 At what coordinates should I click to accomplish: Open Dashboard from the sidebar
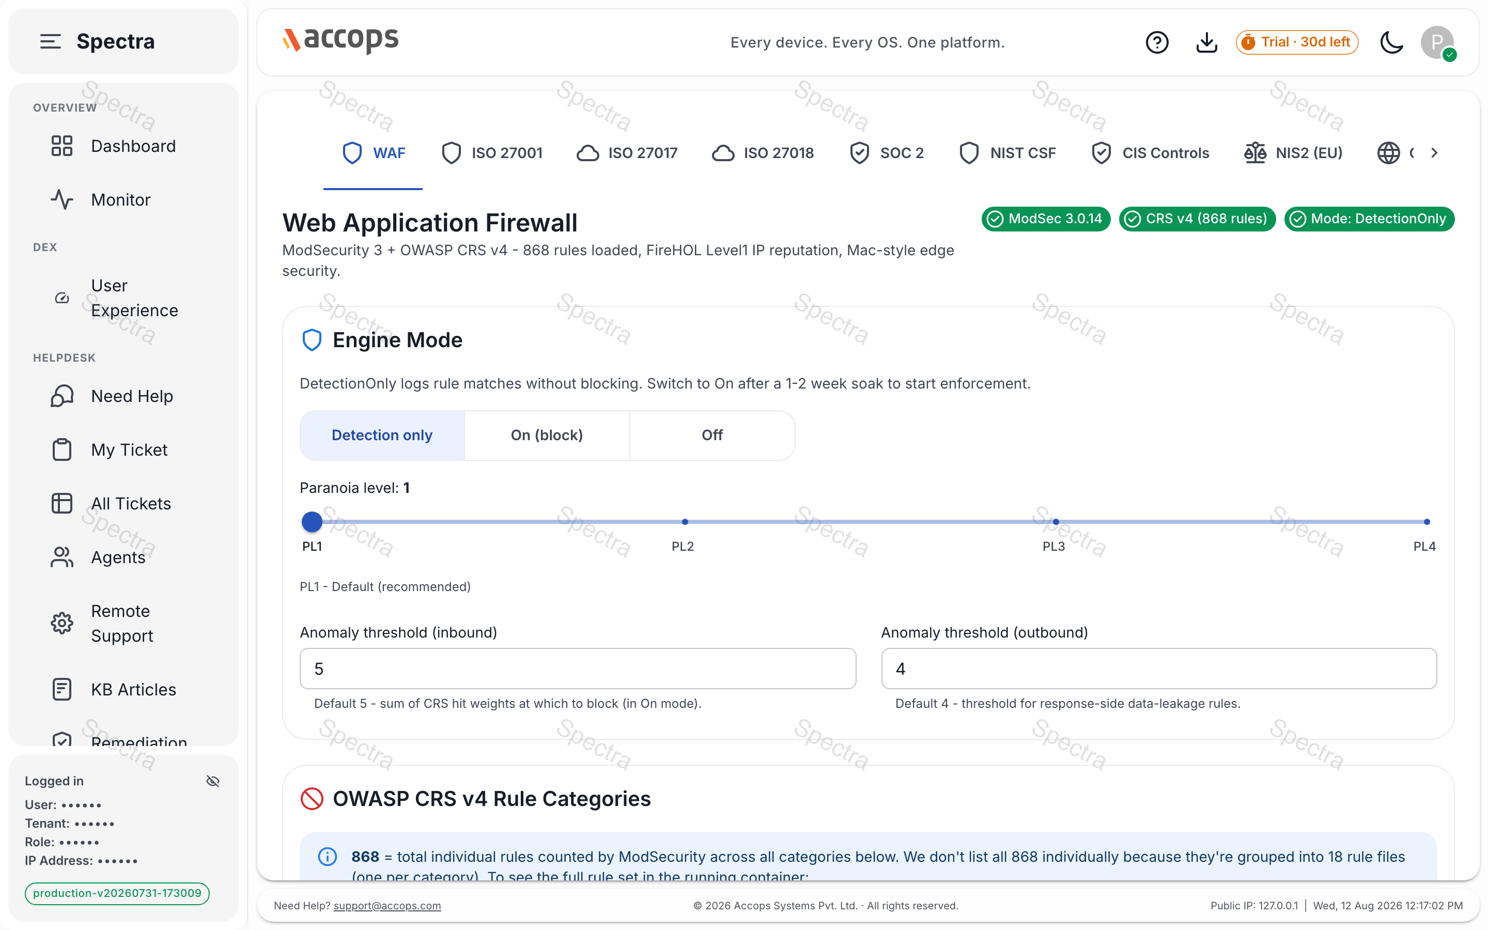(123, 146)
